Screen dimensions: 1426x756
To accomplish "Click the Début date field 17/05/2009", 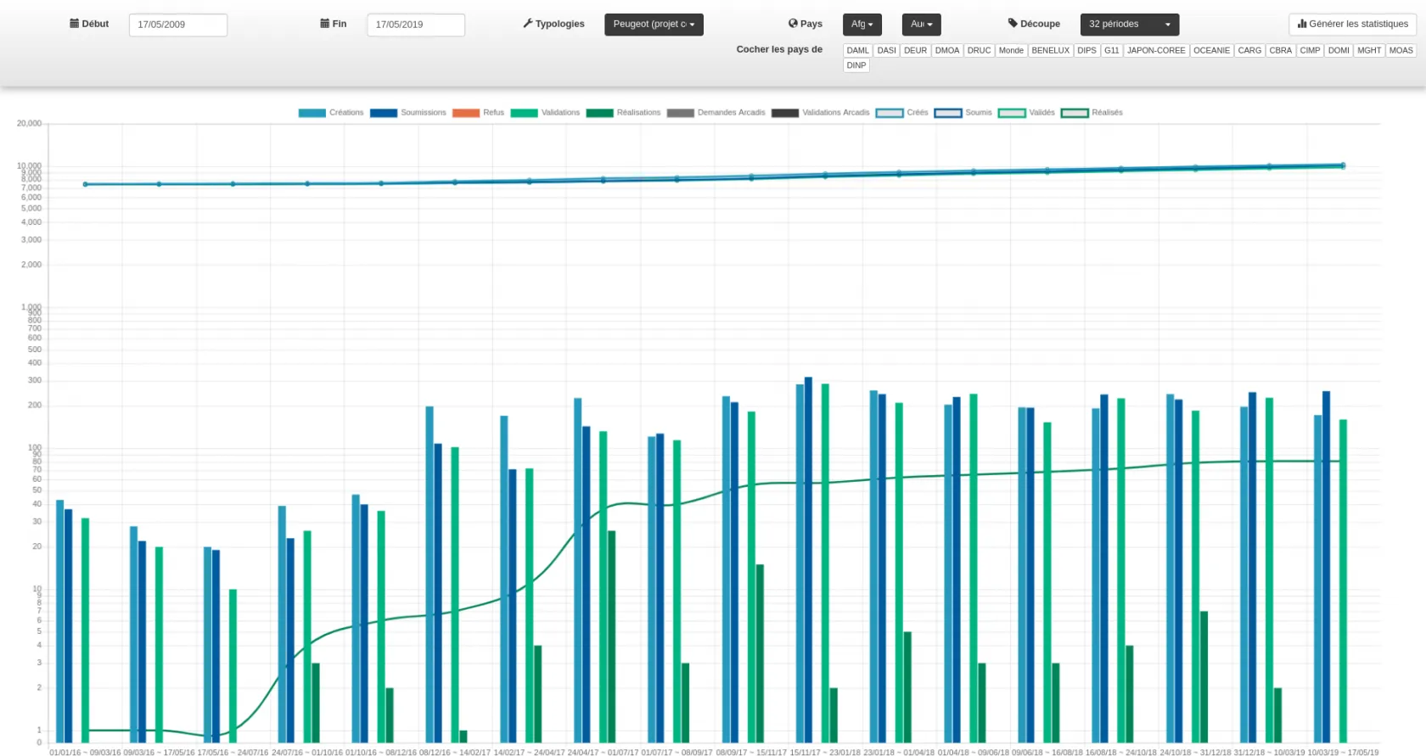I will 178,25.
